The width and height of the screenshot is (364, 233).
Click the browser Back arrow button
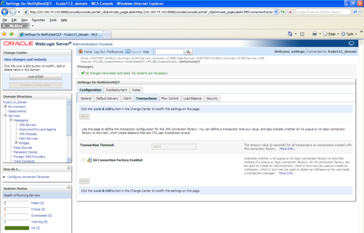click(x=5, y=12)
